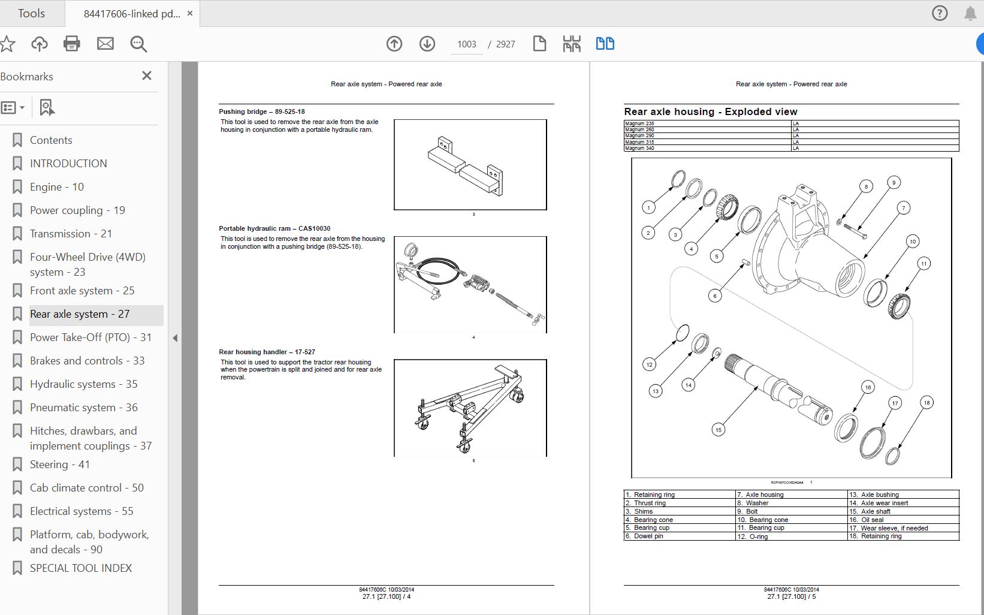The width and height of the screenshot is (984, 615).
Task: Select the Rear axle system - 27 bookmark
Action: [80, 314]
